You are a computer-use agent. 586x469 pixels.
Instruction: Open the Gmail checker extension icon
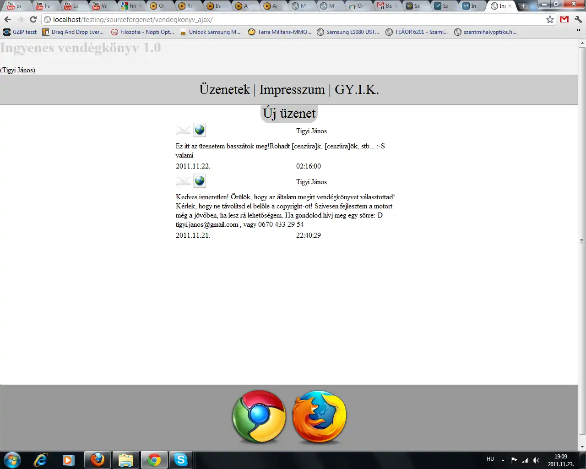[564, 19]
